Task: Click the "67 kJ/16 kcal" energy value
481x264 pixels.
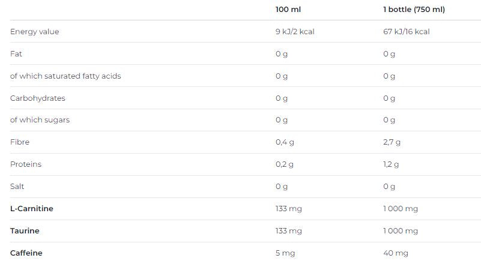Action: point(407,32)
